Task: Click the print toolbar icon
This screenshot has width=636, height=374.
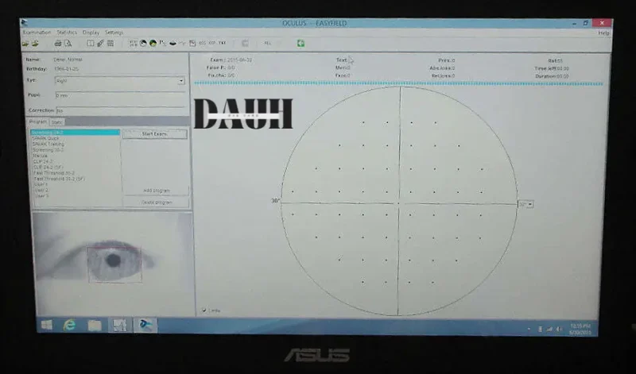Action: point(57,43)
